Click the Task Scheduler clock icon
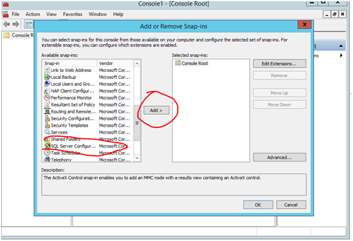This screenshot has height=241, width=353. point(47,153)
